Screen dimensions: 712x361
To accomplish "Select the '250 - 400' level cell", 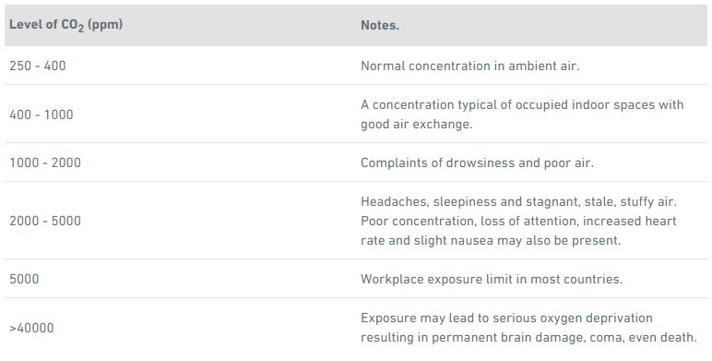I will click(x=38, y=66).
